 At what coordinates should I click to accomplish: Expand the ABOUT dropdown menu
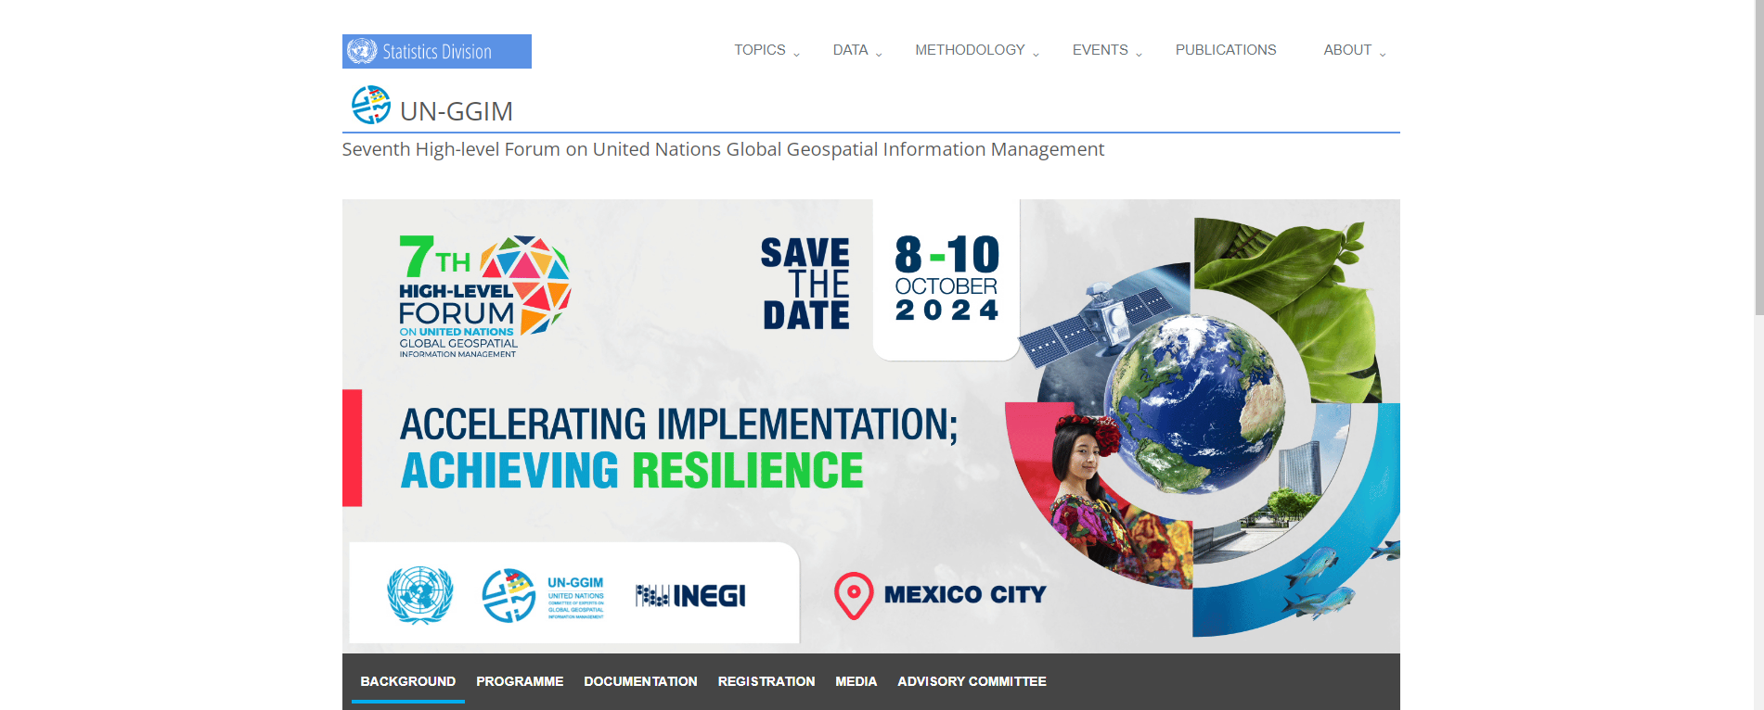[1355, 50]
